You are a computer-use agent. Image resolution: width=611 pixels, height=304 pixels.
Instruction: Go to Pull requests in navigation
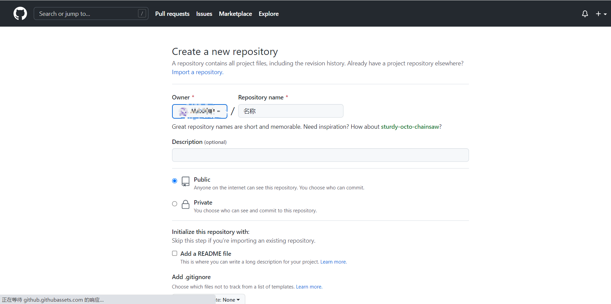172,14
